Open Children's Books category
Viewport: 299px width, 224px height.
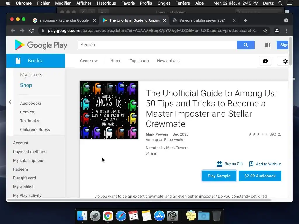35,129
